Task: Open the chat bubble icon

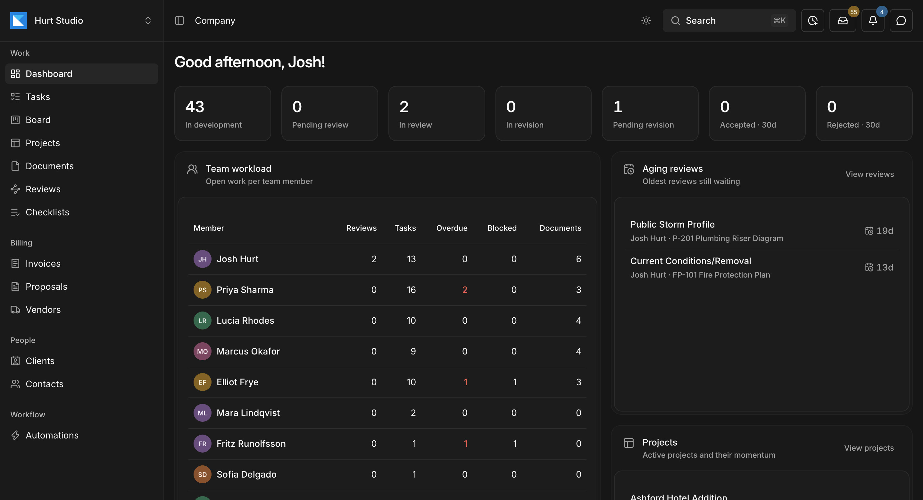Action: point(901,21)
